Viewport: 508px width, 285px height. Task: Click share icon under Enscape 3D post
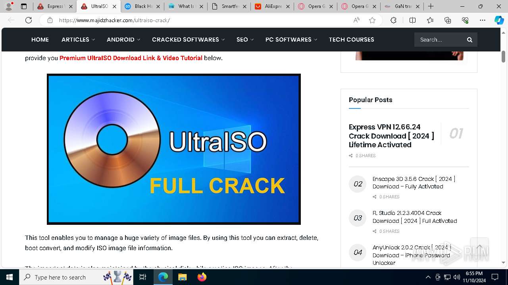(x=375, y=197)
